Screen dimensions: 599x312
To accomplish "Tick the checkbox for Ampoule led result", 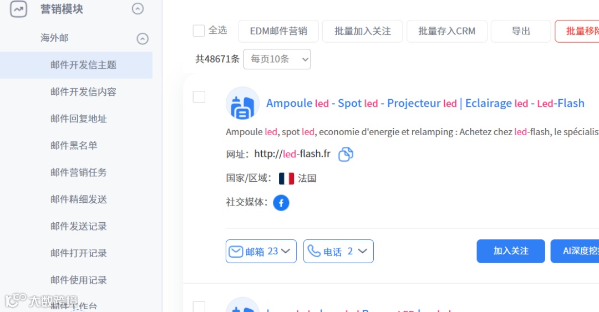I will point(199,97).
